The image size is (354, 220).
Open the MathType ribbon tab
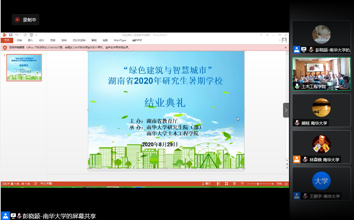[120, 40]
